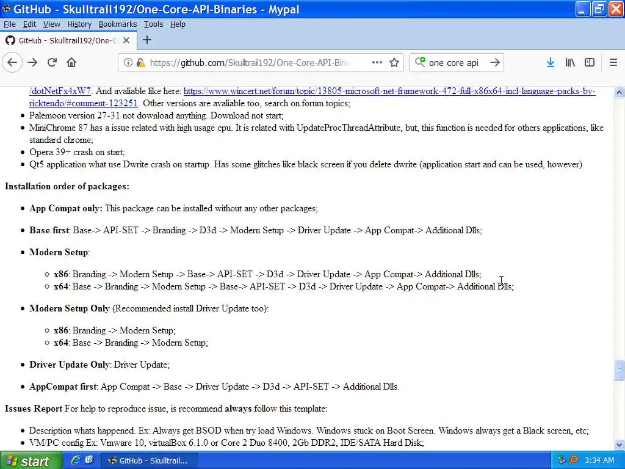Open the Tools menu

(153, 24)
